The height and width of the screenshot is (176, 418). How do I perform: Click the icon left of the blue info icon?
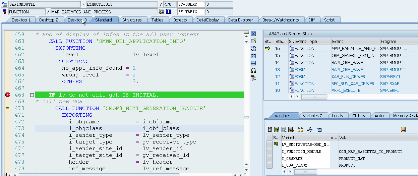[162, 12]
